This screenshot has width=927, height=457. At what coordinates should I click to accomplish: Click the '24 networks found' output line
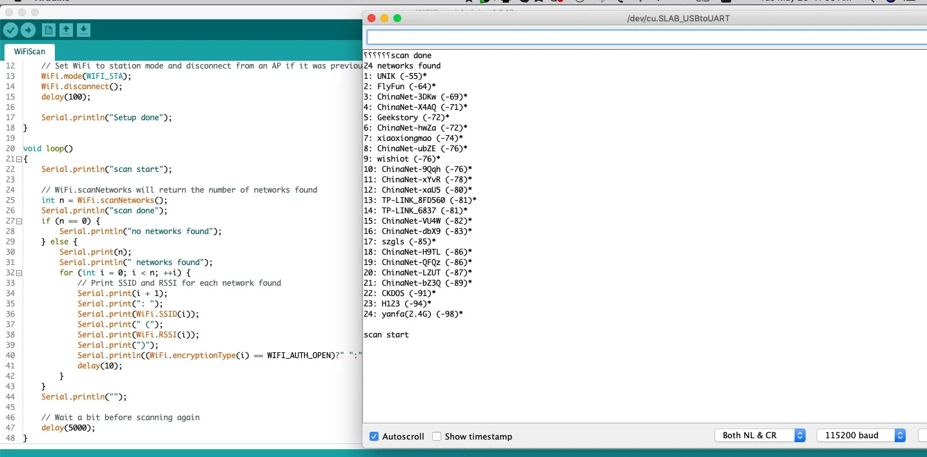click(402, 66)
